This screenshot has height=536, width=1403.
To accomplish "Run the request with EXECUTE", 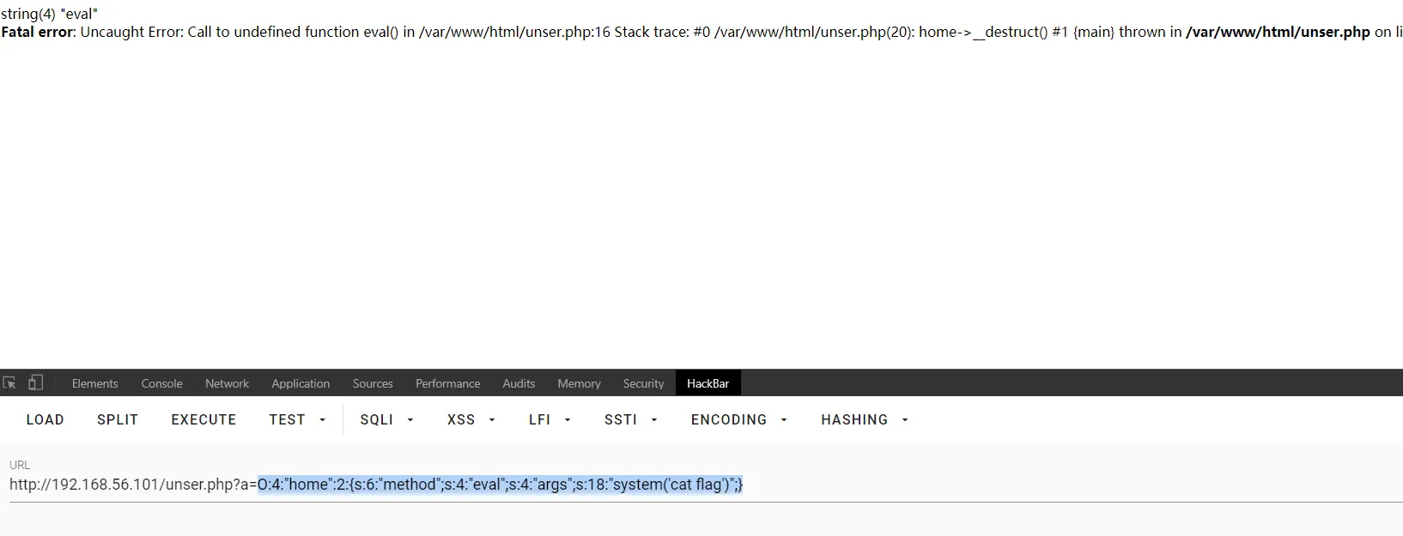I will (203, 419).
